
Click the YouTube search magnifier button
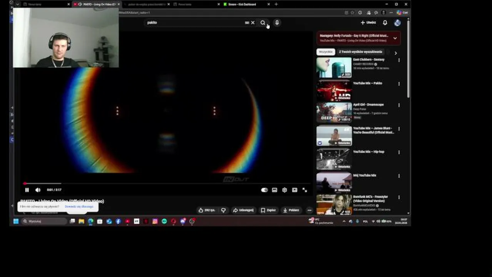(x=263, y=23)
